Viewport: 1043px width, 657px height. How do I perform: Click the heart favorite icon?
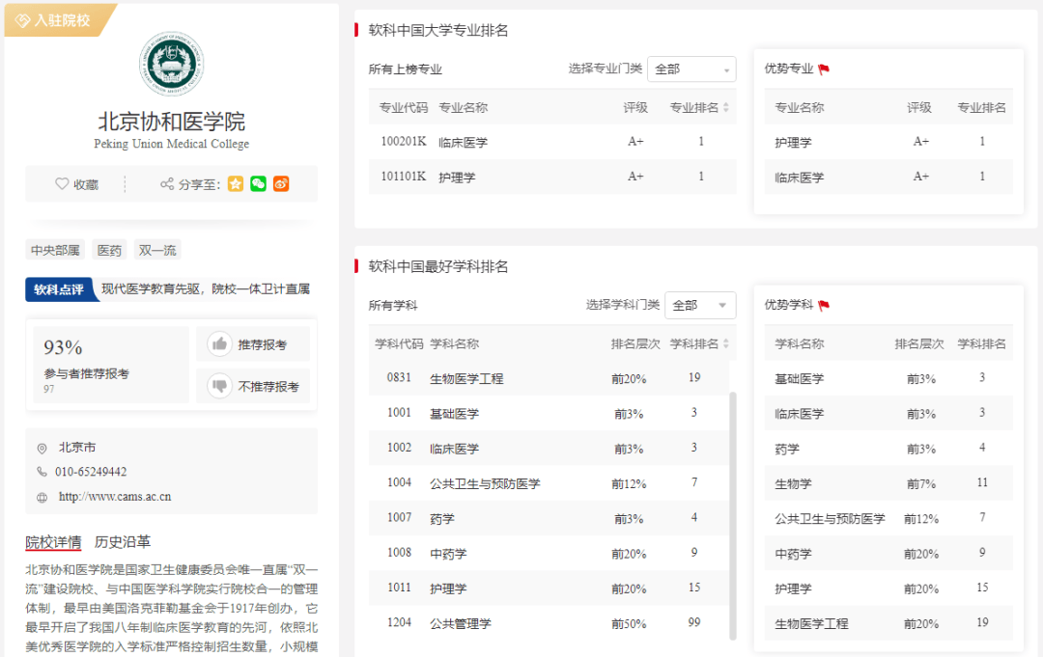(62, 183)
